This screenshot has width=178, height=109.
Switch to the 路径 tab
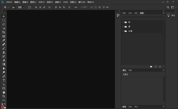pos(136,107)
